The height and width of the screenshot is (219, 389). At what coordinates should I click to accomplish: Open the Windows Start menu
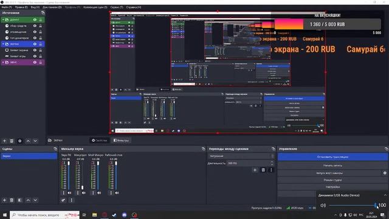[5, 215]
